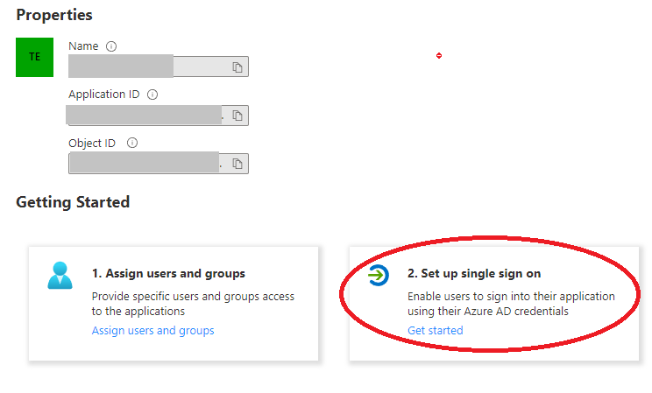The image size is (652, 393).
Task: Copy the Name value to clipboard
Action: pyautogui.click(x=237, y=67)
